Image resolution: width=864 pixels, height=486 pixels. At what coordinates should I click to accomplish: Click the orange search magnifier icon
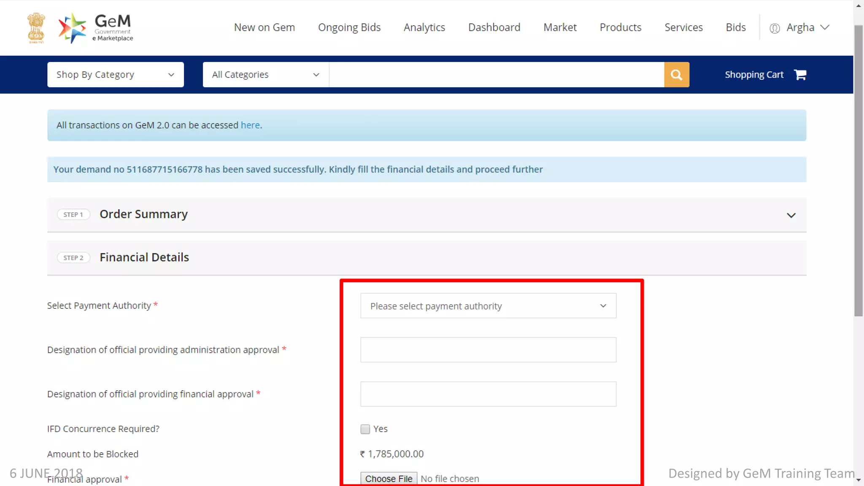coord(676,75)
